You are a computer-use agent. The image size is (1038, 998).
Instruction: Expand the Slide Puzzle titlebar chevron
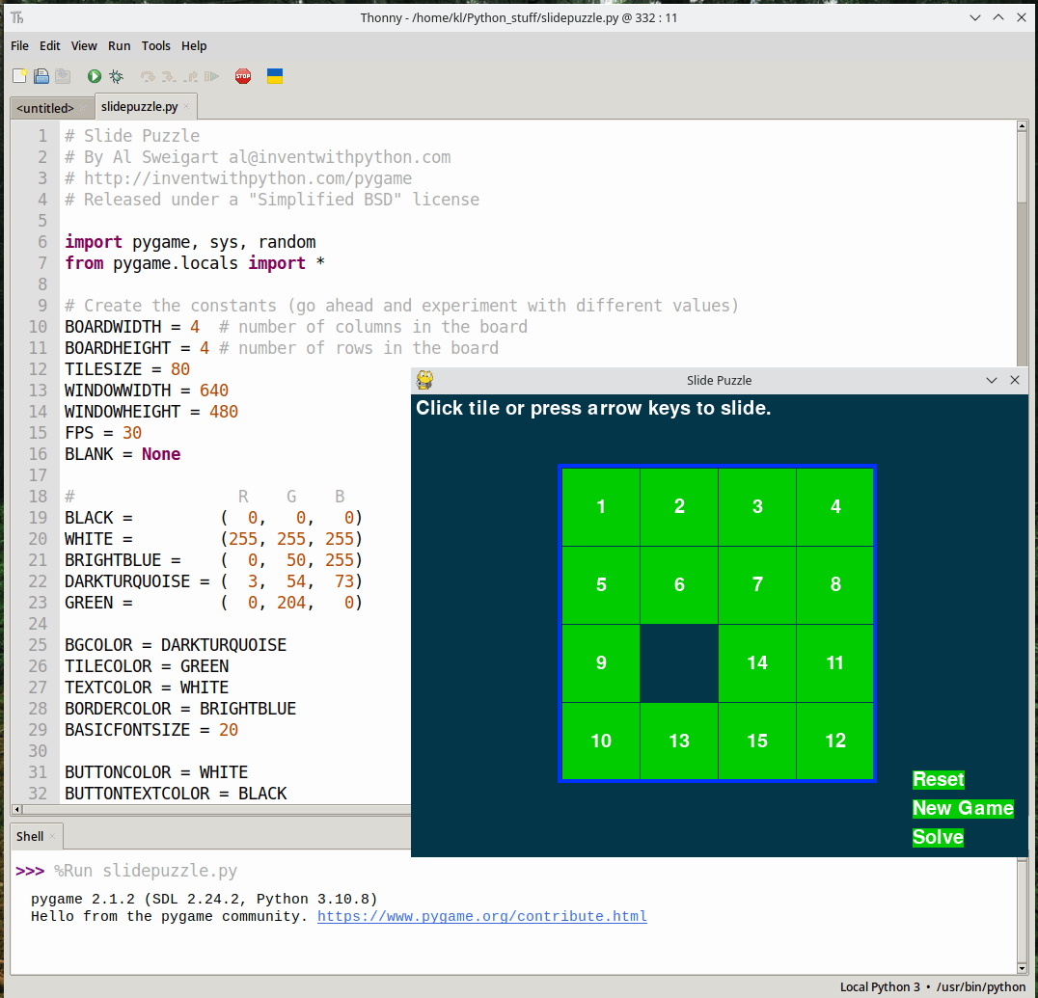pos(992,380)
